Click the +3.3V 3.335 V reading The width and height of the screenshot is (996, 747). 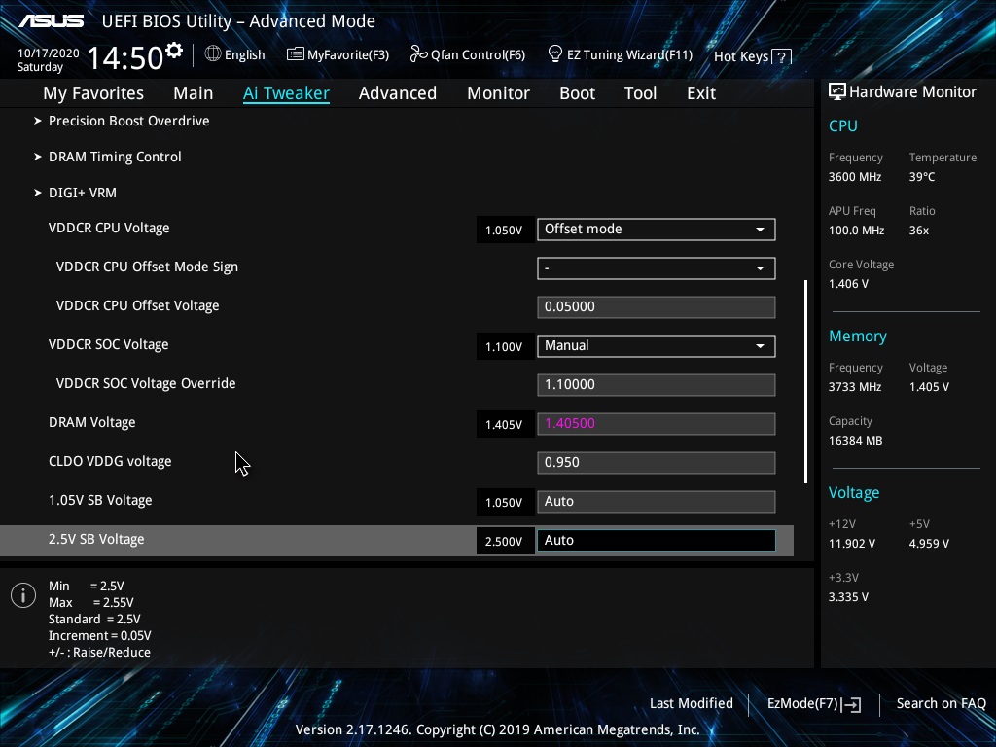(848, 597)
